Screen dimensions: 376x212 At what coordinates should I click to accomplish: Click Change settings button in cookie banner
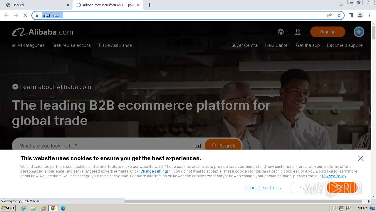[263, 188]
